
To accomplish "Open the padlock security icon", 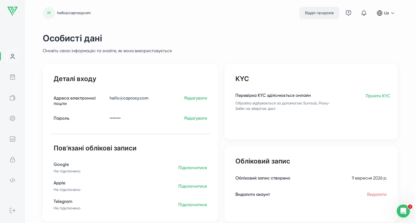I will pyautogui.click(x=12, y=160).
